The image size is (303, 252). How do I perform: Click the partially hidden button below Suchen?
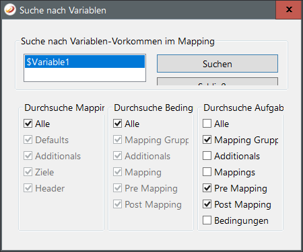click(x=217, y=81)
